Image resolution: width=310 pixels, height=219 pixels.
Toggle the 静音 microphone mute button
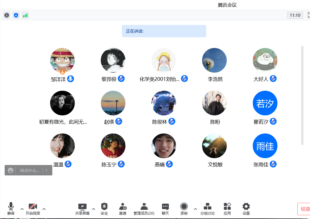11,209
